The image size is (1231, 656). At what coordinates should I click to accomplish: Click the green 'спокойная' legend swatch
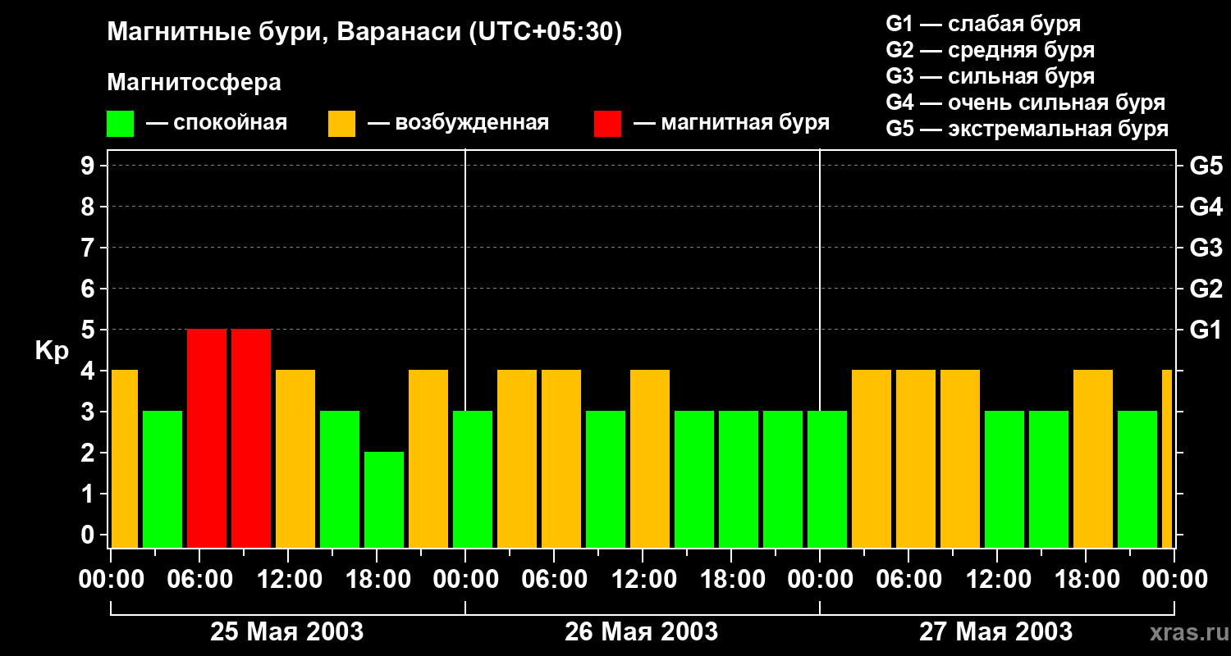(x=120, y=124)
